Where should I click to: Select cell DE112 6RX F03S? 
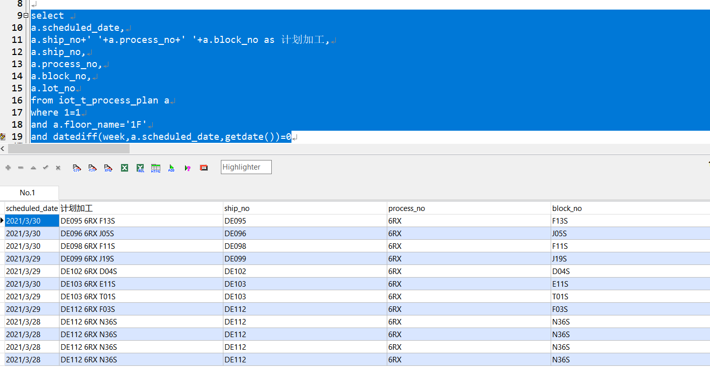[x=141, y=309]
